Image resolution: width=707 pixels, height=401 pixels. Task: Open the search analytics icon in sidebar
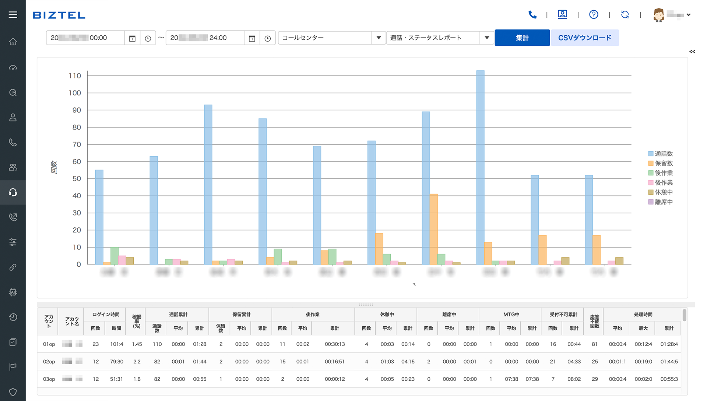pos(13,92)
